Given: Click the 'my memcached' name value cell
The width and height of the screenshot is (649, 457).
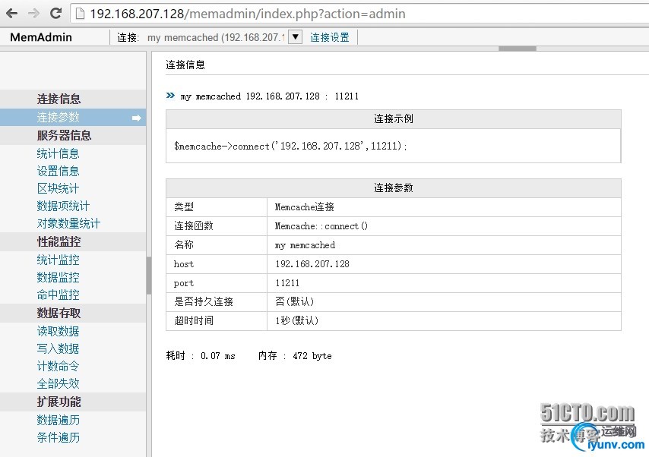Looking at the screenshot, I should pos(444,245).
